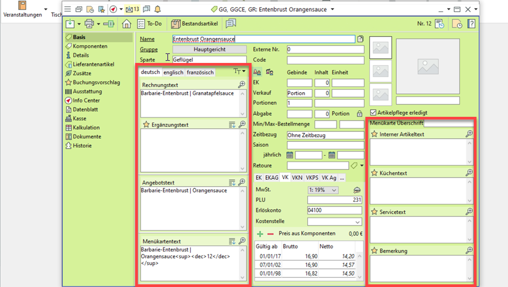Open the print icon dropdown arrow
Image resolution: width=508 pixels, height=287 pixels.
(x=98, y=24)
